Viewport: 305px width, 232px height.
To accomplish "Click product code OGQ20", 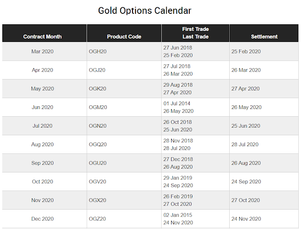I will point(98,144).
